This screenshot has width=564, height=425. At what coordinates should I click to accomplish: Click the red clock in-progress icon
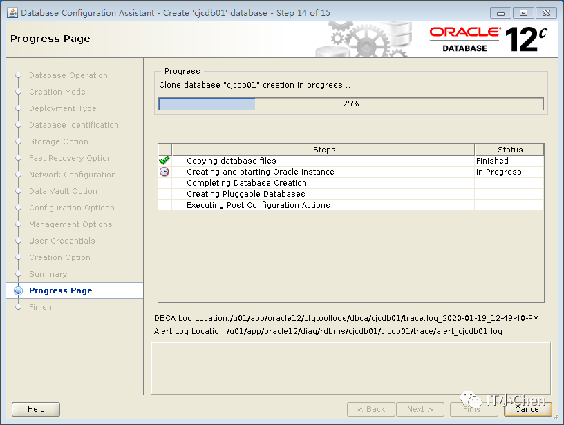[164, 172]
